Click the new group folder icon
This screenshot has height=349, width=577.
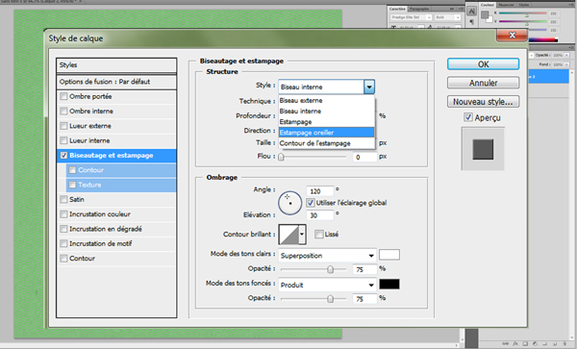(545, 343)
